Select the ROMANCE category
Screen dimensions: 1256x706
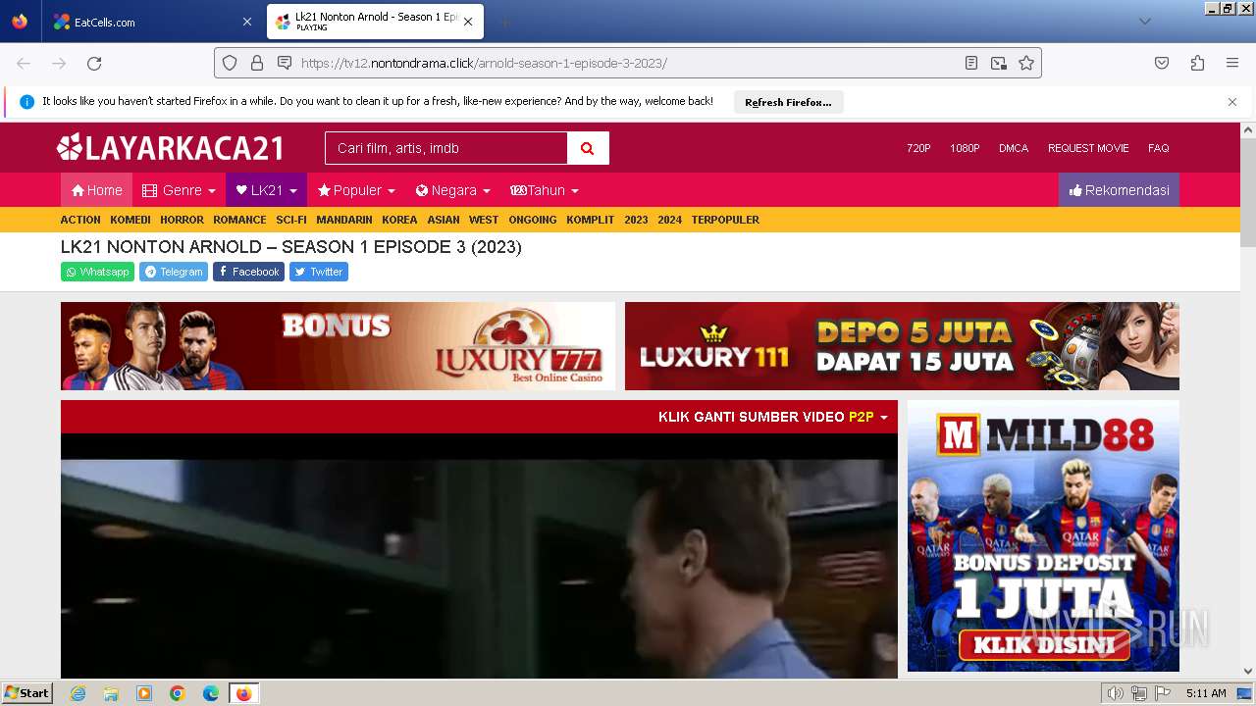click(239, 220)
